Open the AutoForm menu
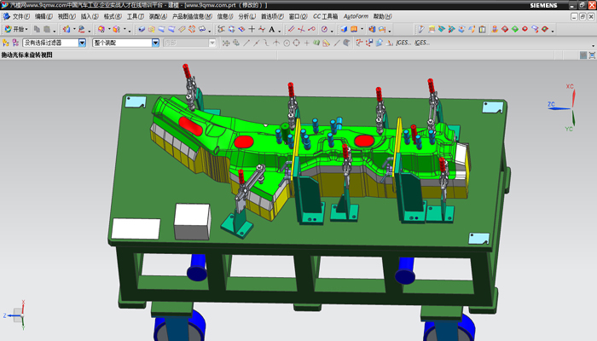597x341 pixels. click(354, 16)
